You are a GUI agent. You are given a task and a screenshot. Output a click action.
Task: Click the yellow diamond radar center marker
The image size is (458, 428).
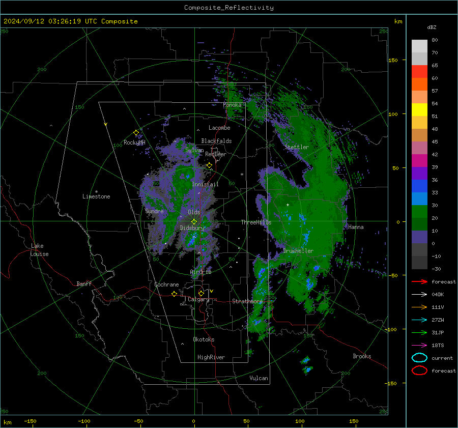point(194,222)
